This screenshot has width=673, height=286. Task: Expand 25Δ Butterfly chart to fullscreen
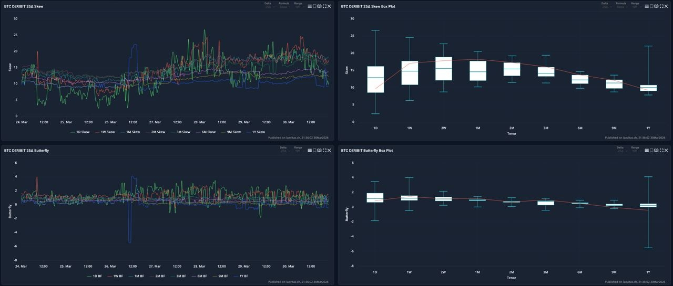(324, 151)
